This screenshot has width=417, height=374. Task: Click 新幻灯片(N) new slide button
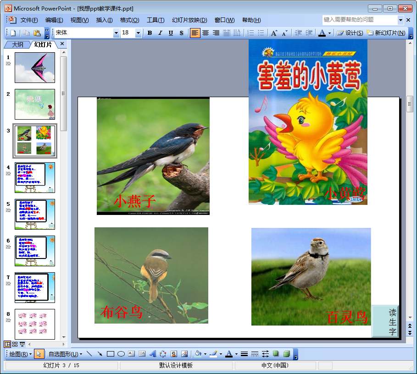click(386, 33)
